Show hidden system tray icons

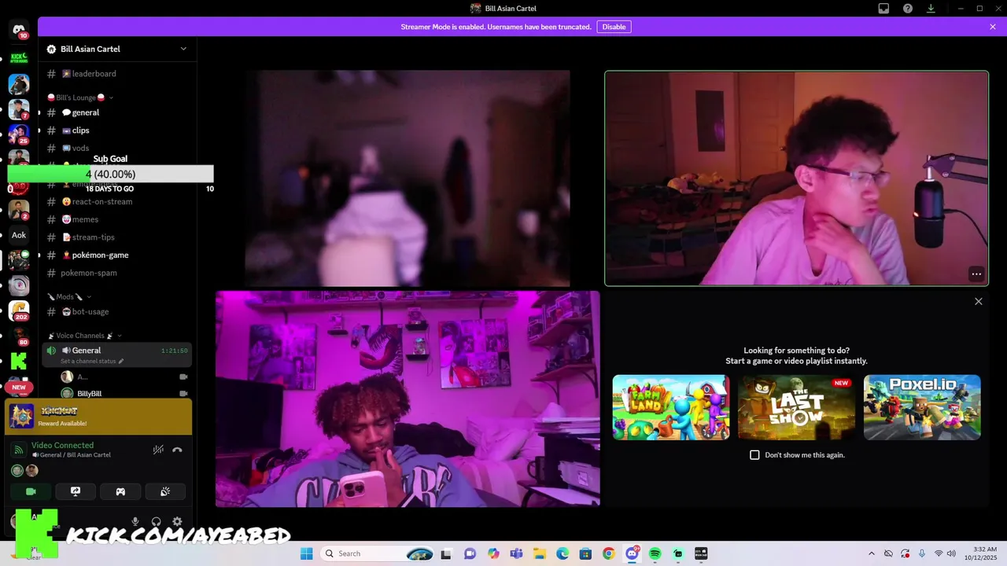871,553
